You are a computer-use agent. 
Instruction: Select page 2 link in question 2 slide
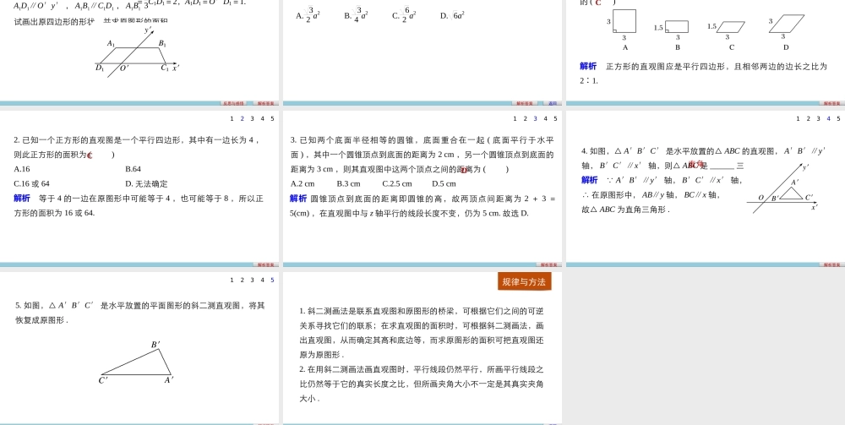(242, 118)
